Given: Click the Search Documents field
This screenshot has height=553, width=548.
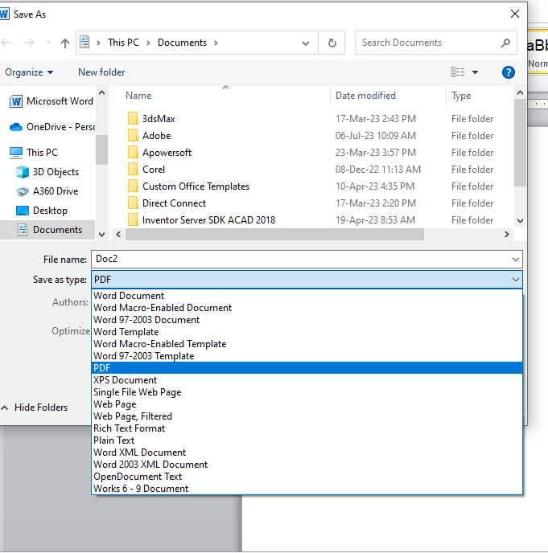Looking at the screenshot, I should tap(426, 43).
